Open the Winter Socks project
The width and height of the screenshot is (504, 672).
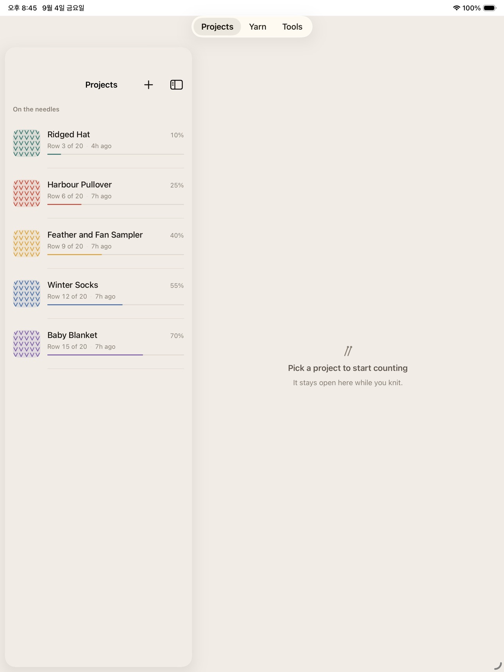click(x=98, y=294)
